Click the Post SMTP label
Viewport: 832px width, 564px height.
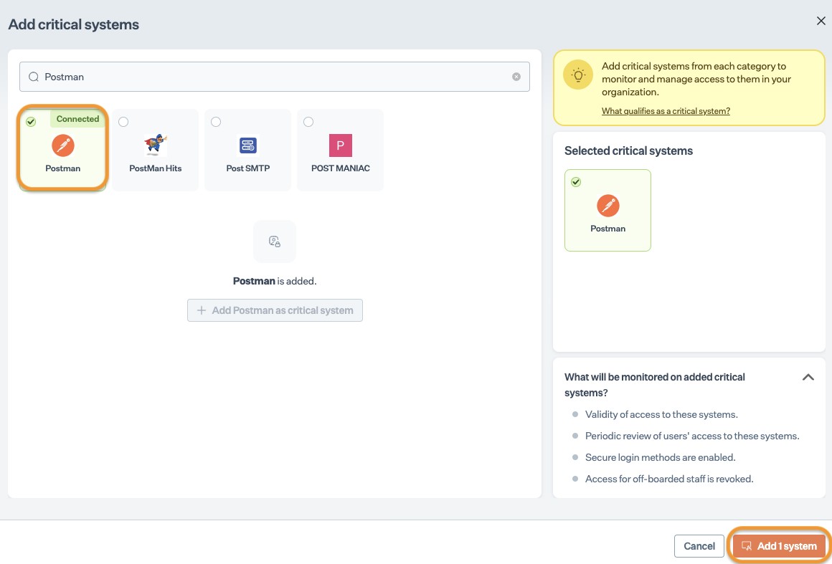click(x=247, y=168)
